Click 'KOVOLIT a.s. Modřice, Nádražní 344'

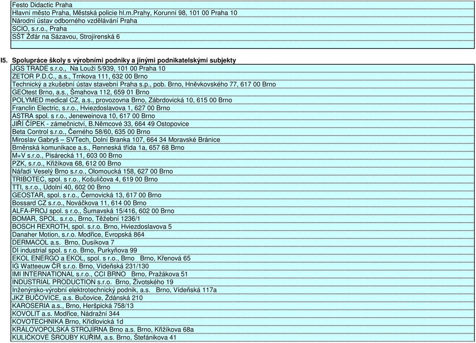click(x=242, y=313)
